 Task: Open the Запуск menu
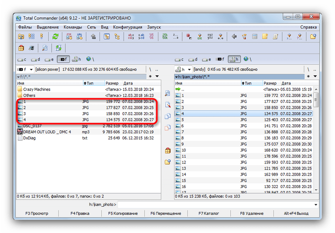(154, 27)
